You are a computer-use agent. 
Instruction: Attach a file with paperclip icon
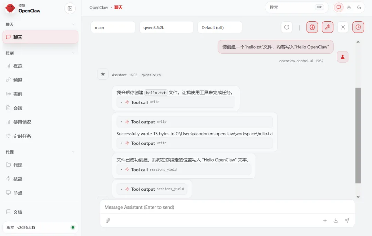(x=108, y=221)
